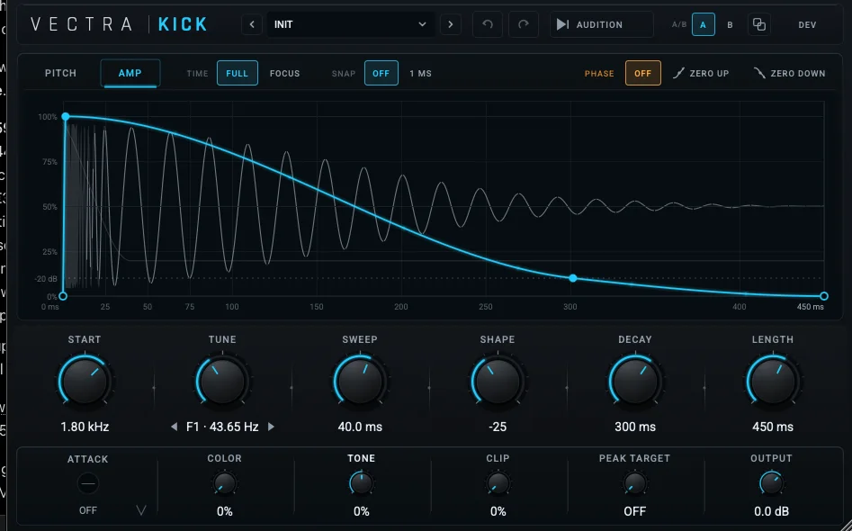Click the CLIP 0% value
This screenshot has width=852, height=531.
click(x=498, y=511)
